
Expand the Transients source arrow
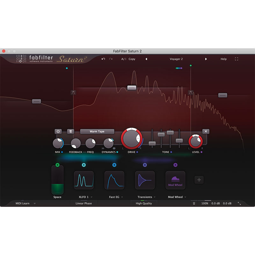[155, 197]
